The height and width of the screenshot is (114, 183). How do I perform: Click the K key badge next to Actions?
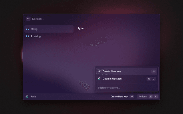coord(156,97)
